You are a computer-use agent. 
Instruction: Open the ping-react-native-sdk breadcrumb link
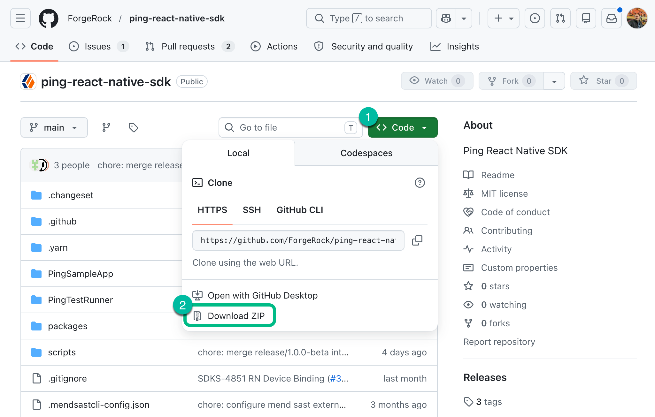[177, 18]
